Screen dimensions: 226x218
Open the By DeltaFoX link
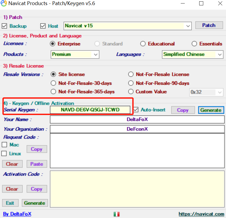(x=17, y=214)
